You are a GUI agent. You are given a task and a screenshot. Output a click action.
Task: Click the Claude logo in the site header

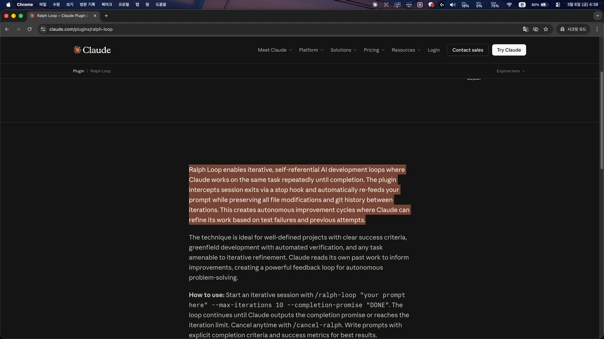point(92,50)
